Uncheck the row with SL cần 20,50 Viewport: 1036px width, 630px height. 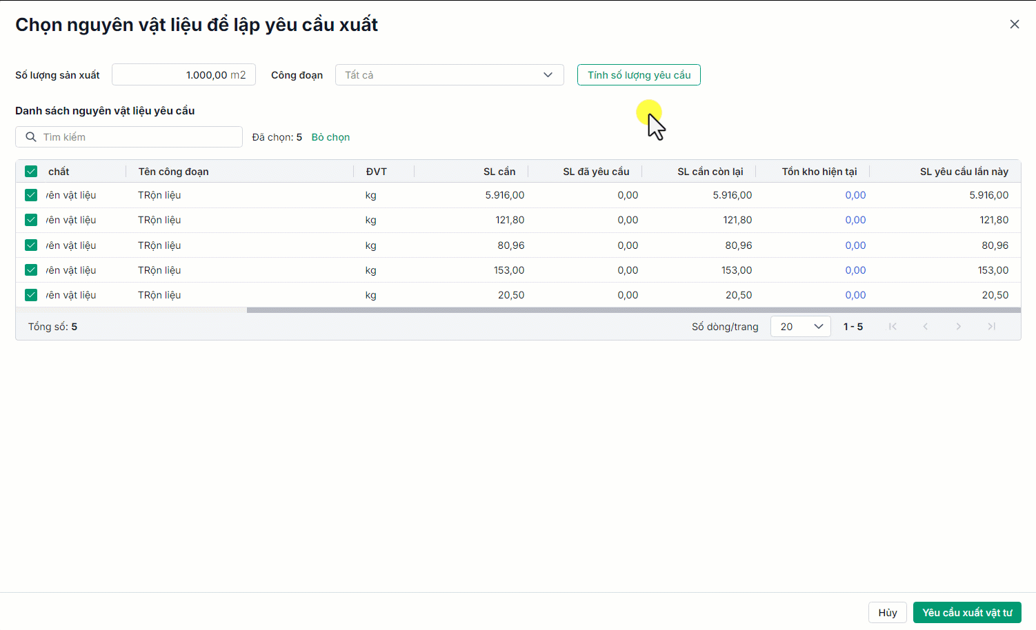pos(31,295)
